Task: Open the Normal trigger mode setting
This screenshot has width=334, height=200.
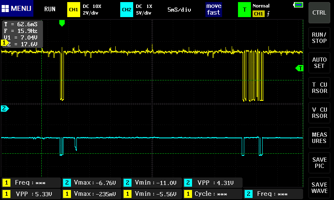Action: [x=261, y=6]
